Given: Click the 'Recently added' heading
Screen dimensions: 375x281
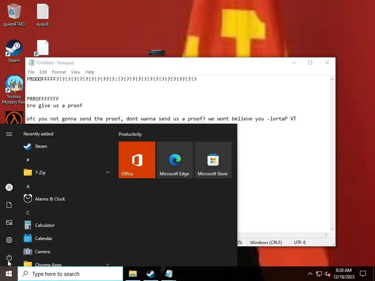Looking at the screenshot, I should (38, 134).
